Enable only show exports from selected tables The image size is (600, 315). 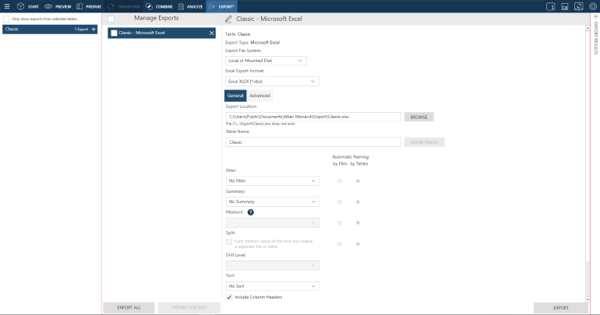coord(6,19)
